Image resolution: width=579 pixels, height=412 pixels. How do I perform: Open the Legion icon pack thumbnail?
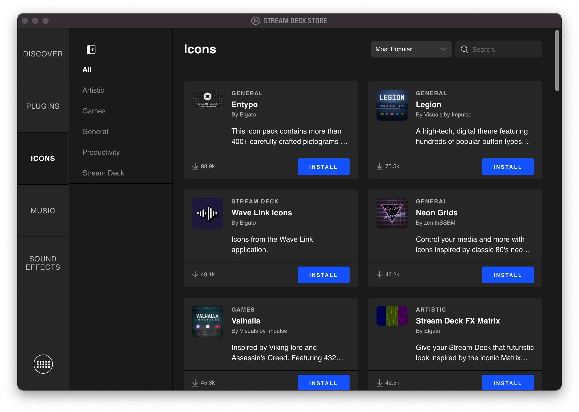392,105
